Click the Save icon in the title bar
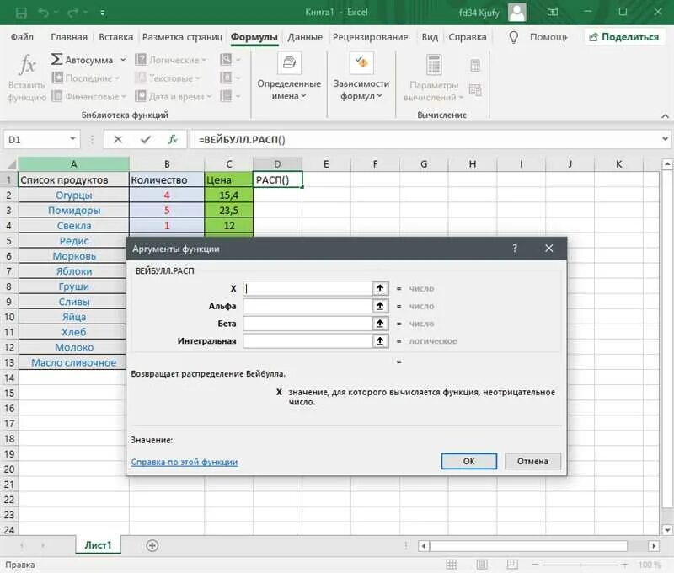Image resolution: width=674 pixels, height=573 pixels. tap(21, 13)
